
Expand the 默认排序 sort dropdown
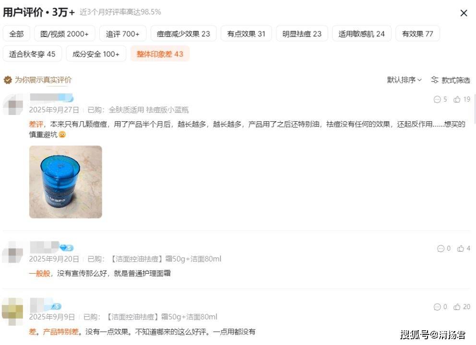pyautogui.click(x=404, y=80)
